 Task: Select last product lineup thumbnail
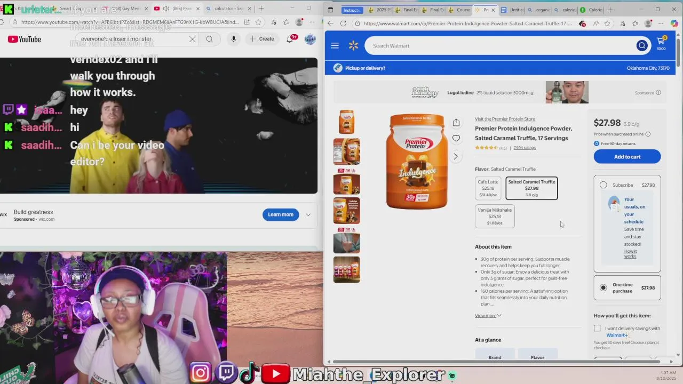tap(347, 269)
